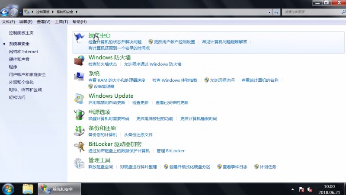The width and height of the screenshot is (346, 195).
Task: Open the 文件(F) menu
Action: [x=8, y=22]
